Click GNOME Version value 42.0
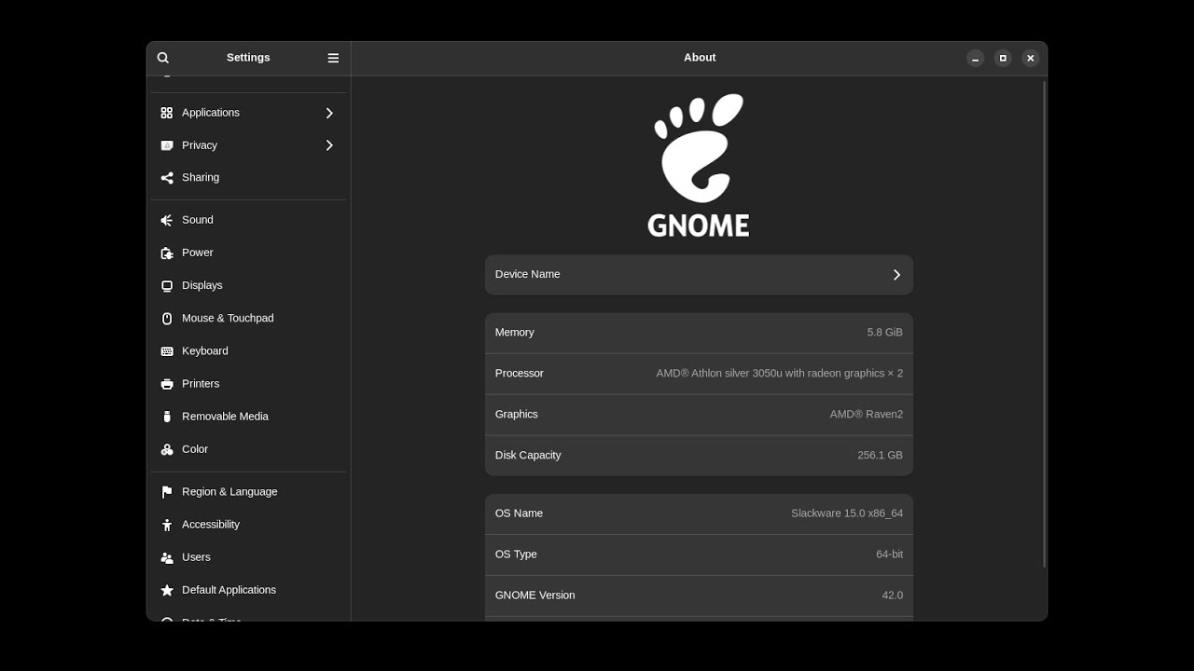Image resolution: width=1194 pixels, height=671 pixels. 892,596
